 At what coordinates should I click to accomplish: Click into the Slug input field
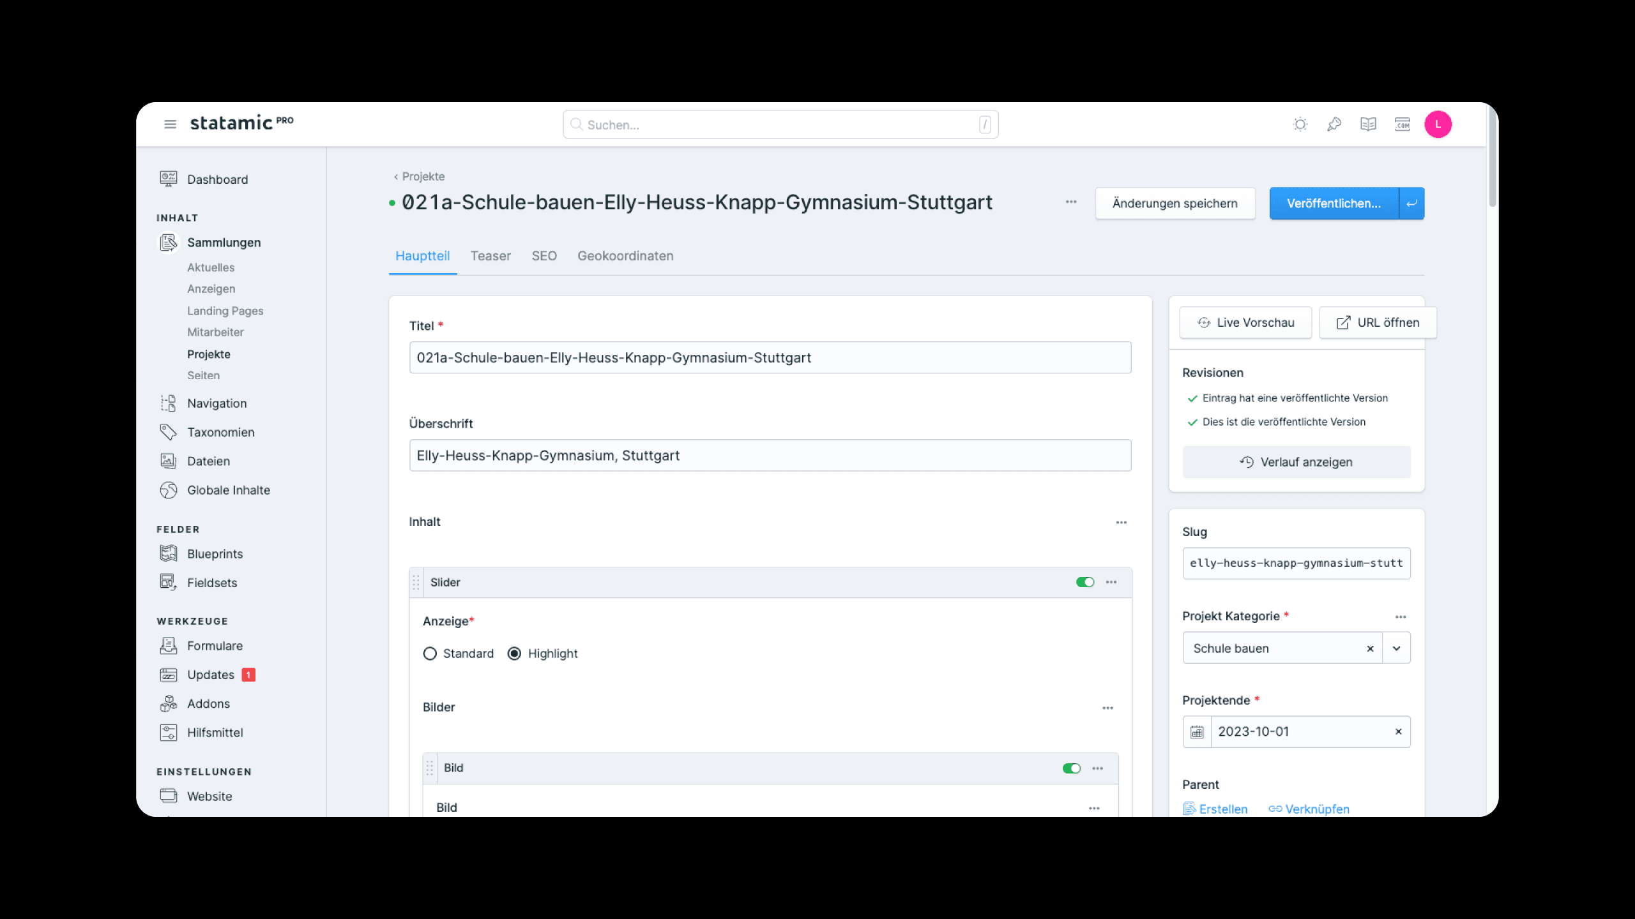tap(1297, 564)
